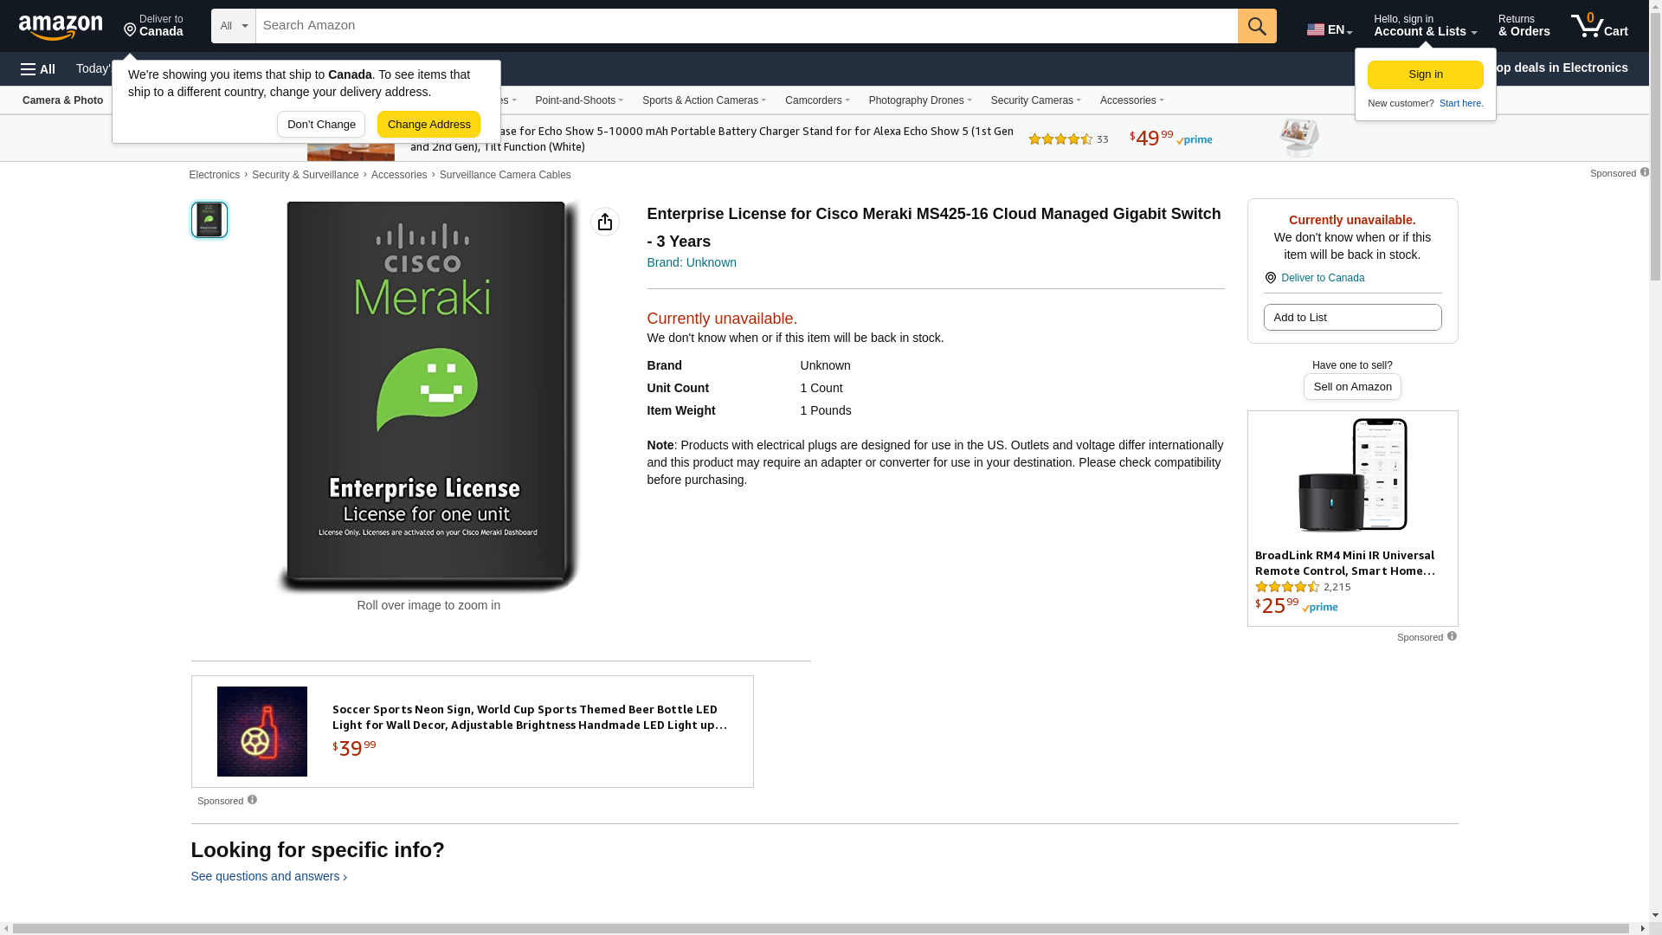Click the info icon beside the Soccer Neon Sign Sponsored label
The image size is (1662, 935).
click(252, 800)
